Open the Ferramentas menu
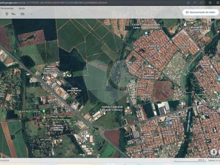Image resolution: width=220 pixels, height=165 pixels. coord(7,8)
